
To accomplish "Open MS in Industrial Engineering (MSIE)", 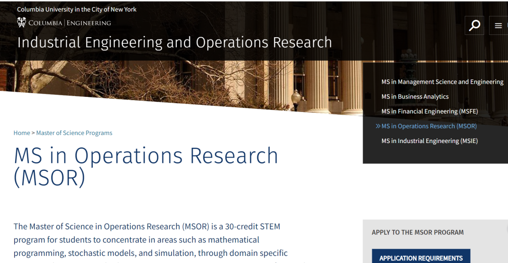I will (x=429, y=141).
